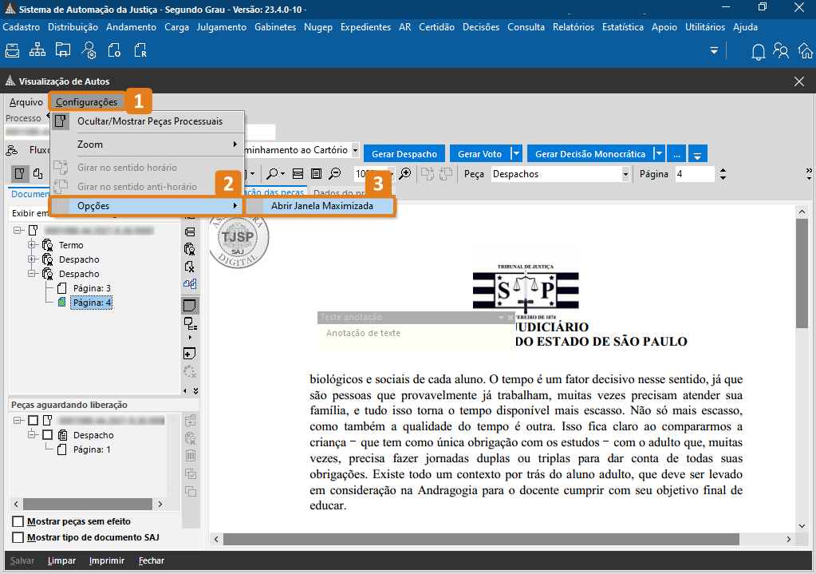Click the Fluxo workflow icon

point(12,150)
